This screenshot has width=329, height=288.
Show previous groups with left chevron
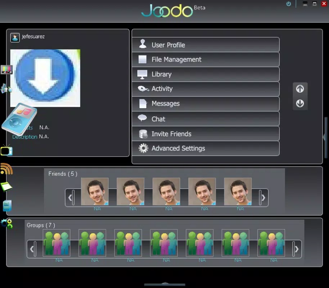[32, 249]
